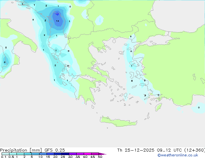Screen dimensions: 205x158
Task: Select the 2–5 mm legend color swatch
Action: pyautogui.click(x=28, y=154)
